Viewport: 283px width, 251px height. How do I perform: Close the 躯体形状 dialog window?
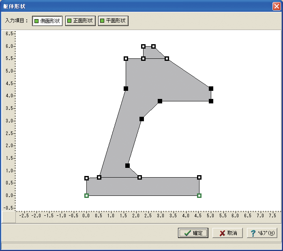click(277, 6)
